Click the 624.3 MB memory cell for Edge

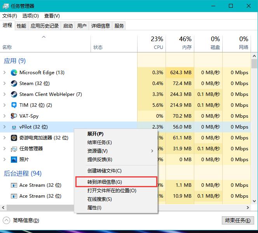(x=180, y=73)
